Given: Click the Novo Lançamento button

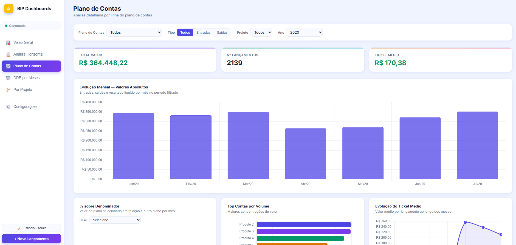Looking at the screenshot, I should (x=31, y=239).
